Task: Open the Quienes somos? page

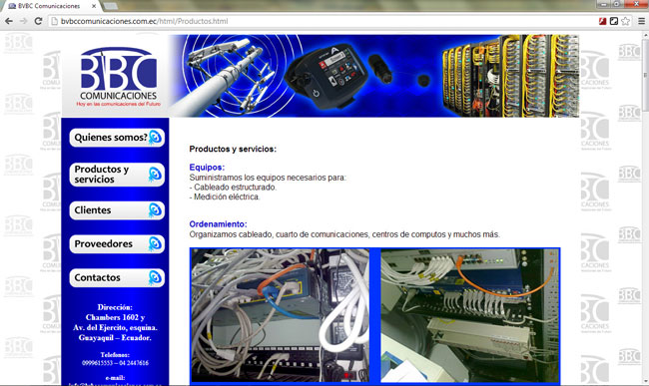Action: (x=117, y=138)
